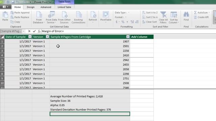
Task: Open Version column filter dropdown
Action: click(47, 37)
